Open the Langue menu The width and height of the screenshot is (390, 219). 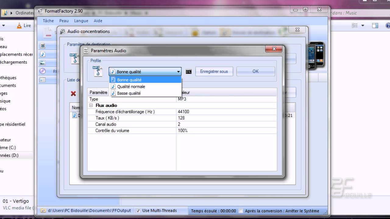81,21
